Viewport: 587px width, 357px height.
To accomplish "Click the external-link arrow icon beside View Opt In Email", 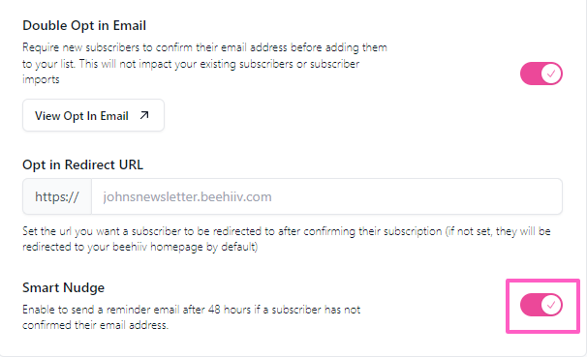I will 144,115.
